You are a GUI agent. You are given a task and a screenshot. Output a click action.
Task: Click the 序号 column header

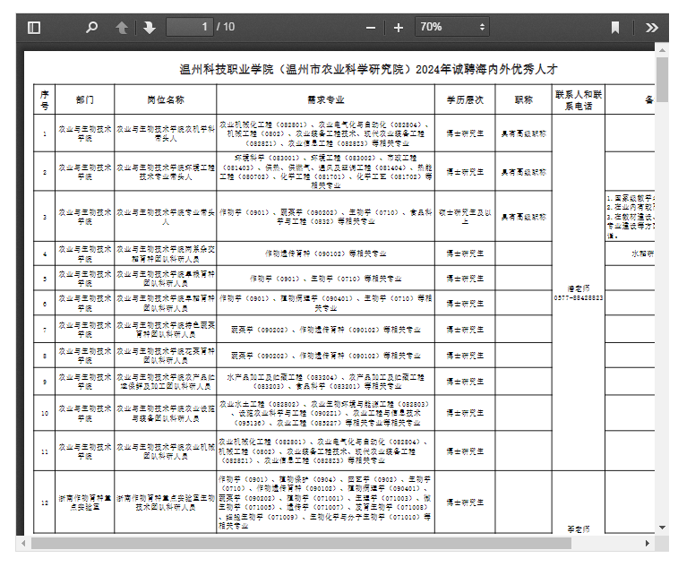tap(45, 100)
